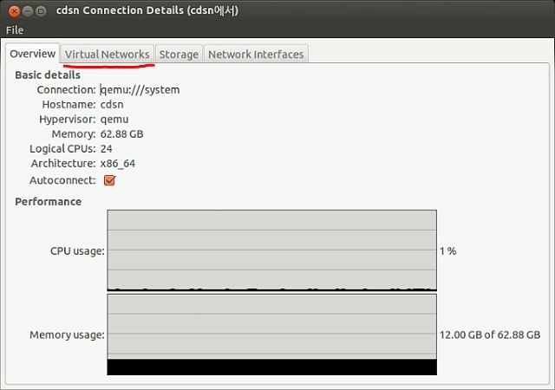Toggle the Autoconnect checkbox

(109, 180)
